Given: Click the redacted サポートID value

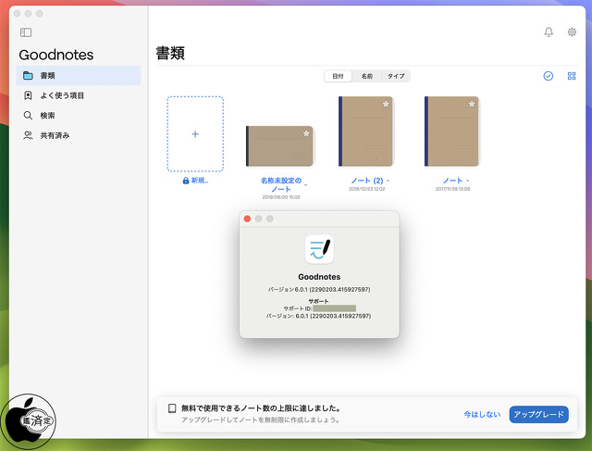Looking at the screenshot, I should [x=334, y=308].
